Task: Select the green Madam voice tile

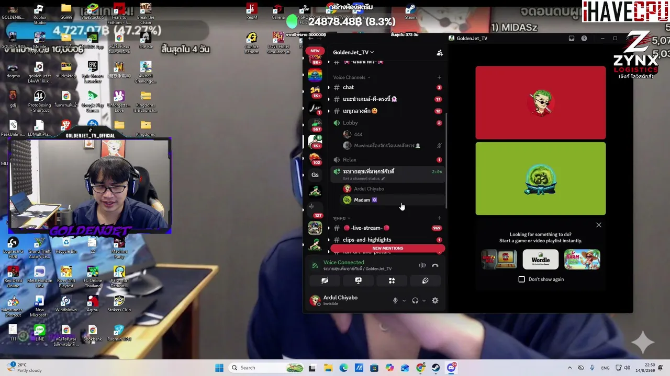Action: tap(541, 179)
